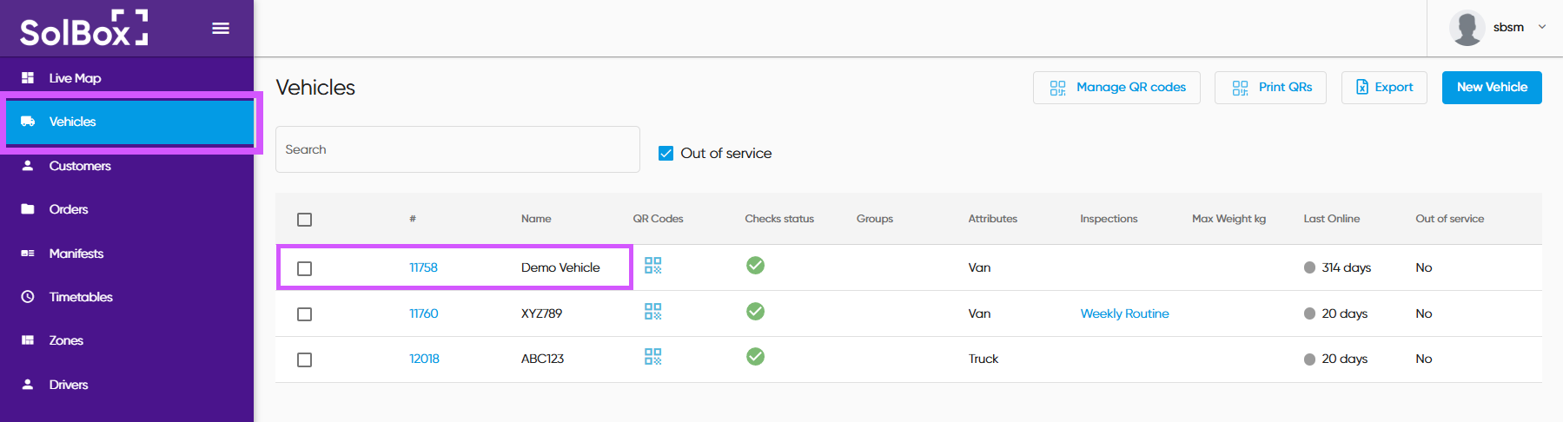Click the SolBox logo

(x=83, y=29)
